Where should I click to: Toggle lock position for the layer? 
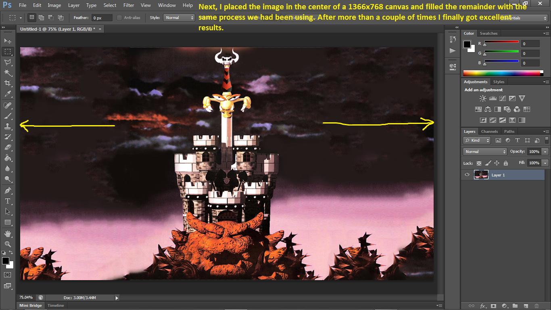pyautogui.click(x=497, y=163)
